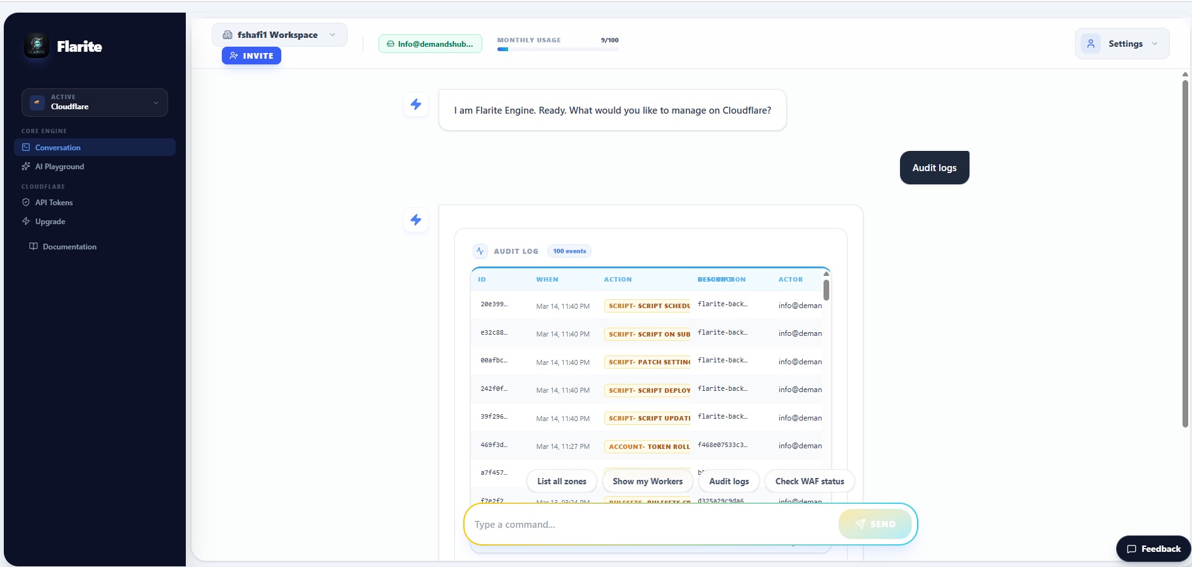Open AI Playground from the sidebar
The height and width of the screenshot is (567, 1192).
(59, 167)
